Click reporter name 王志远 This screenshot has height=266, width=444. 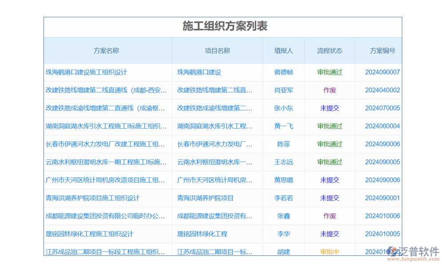[x=283, y=162]
